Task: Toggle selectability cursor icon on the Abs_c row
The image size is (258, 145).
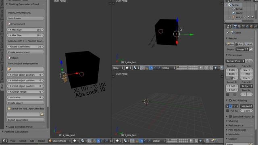Action: coord(248,17)
